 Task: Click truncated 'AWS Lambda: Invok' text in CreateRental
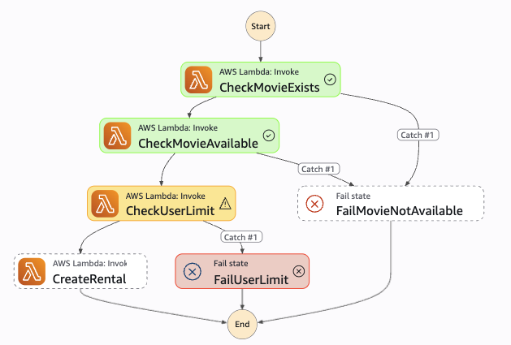tap(89, 263)
